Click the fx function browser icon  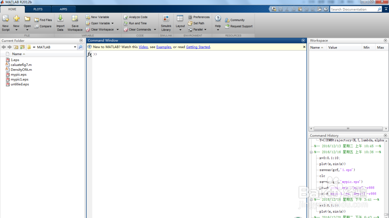[x=89, y=54]
